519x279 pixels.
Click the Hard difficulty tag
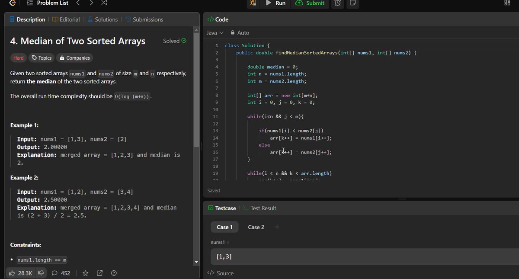(19, 58)
